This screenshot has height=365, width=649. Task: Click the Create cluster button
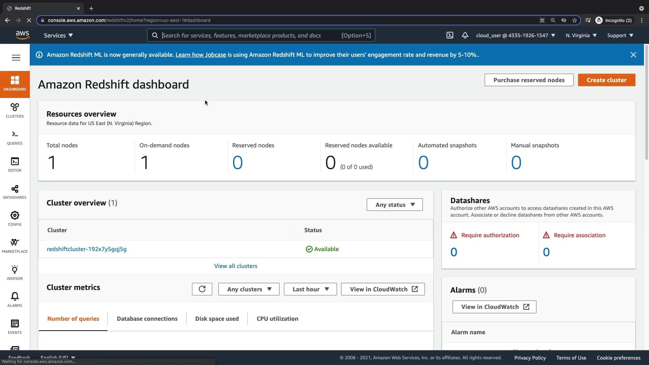[606, 80]
